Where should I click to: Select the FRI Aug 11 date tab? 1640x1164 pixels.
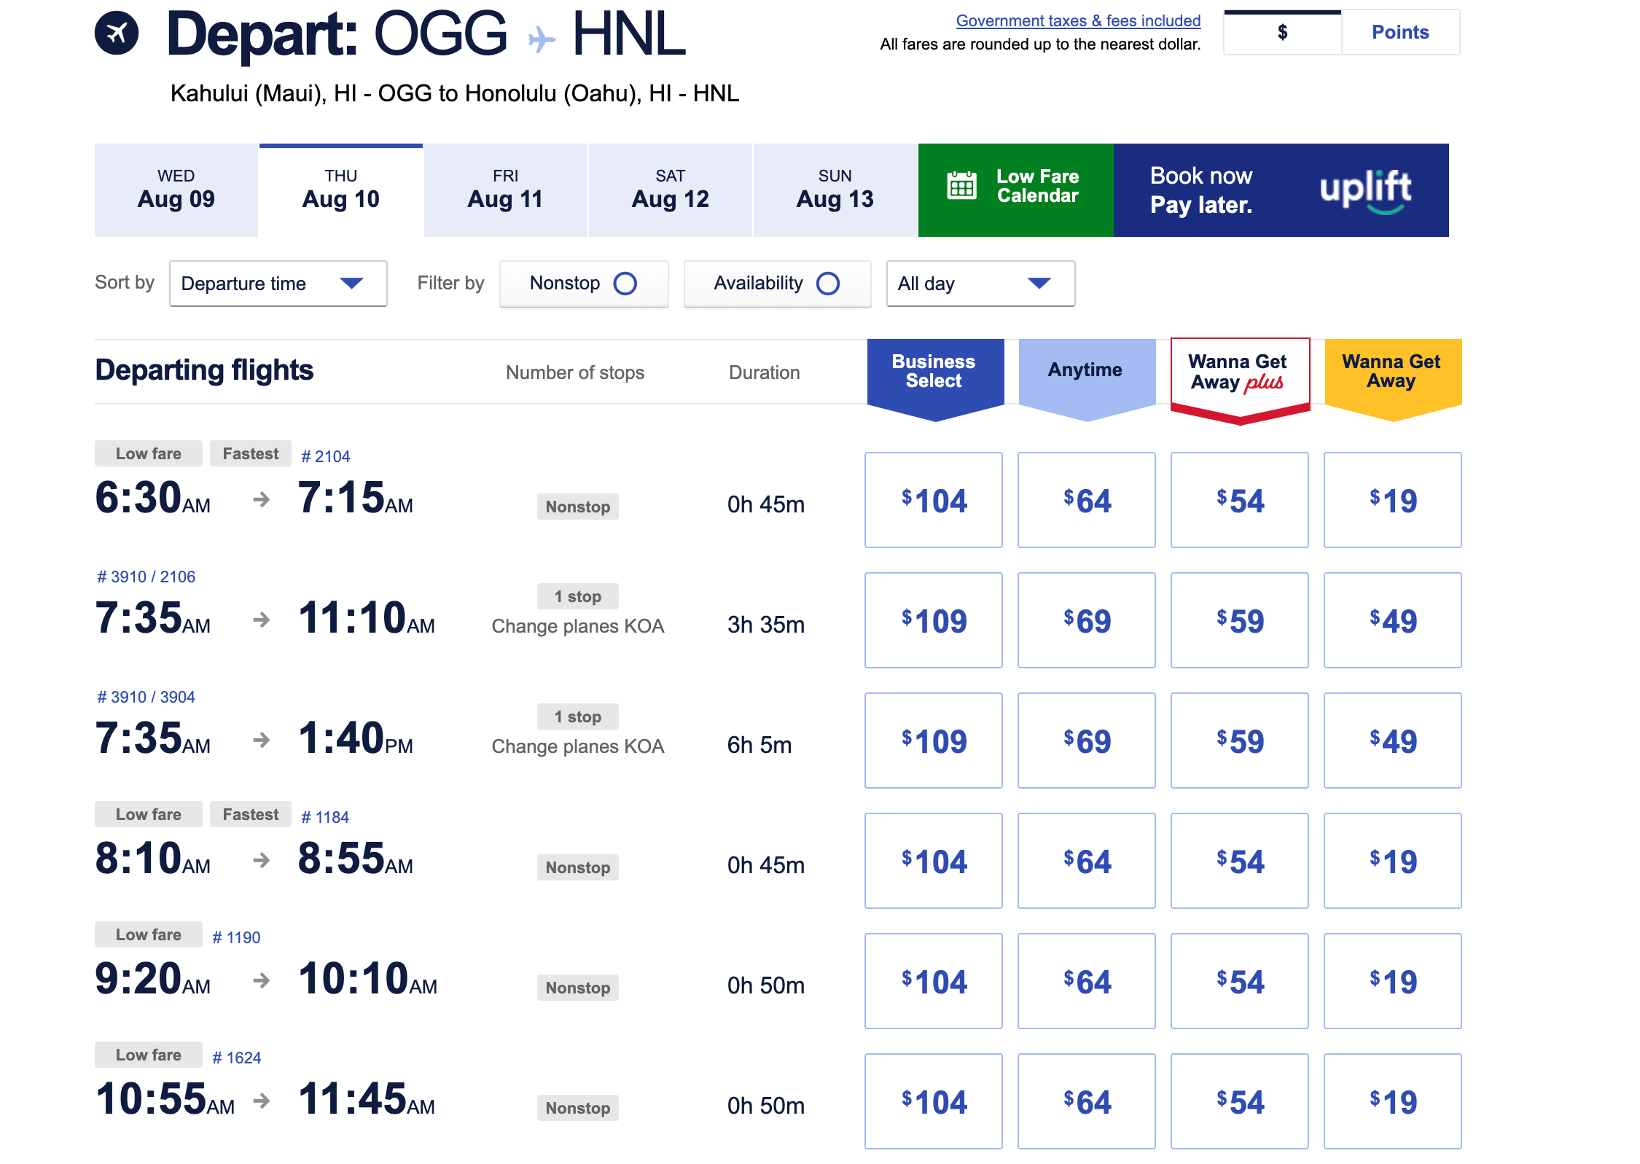(x=505, y=190)
